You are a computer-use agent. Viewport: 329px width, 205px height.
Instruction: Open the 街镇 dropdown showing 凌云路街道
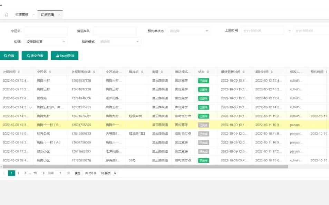(46, 42)
